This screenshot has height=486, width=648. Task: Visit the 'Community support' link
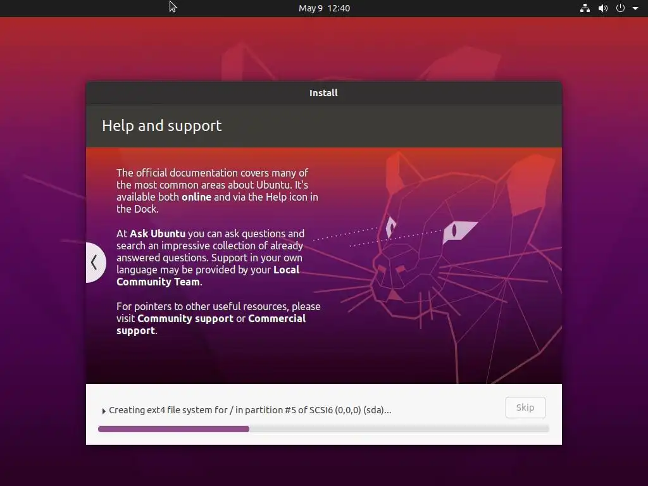tap(185, 319)
